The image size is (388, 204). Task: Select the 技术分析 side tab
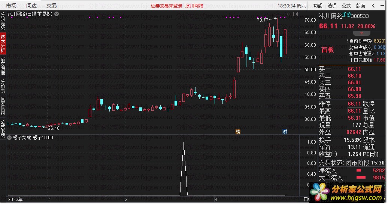(x=3, y=44)
